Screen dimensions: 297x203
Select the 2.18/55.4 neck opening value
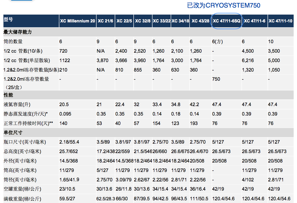point(69,142)
